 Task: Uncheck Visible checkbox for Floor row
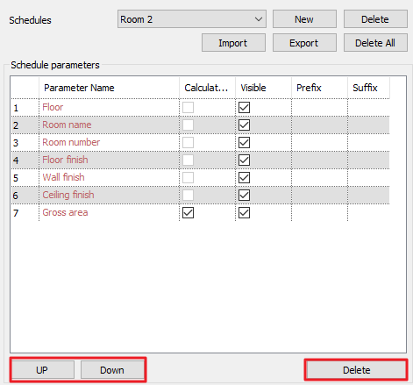tap(244, 108)
